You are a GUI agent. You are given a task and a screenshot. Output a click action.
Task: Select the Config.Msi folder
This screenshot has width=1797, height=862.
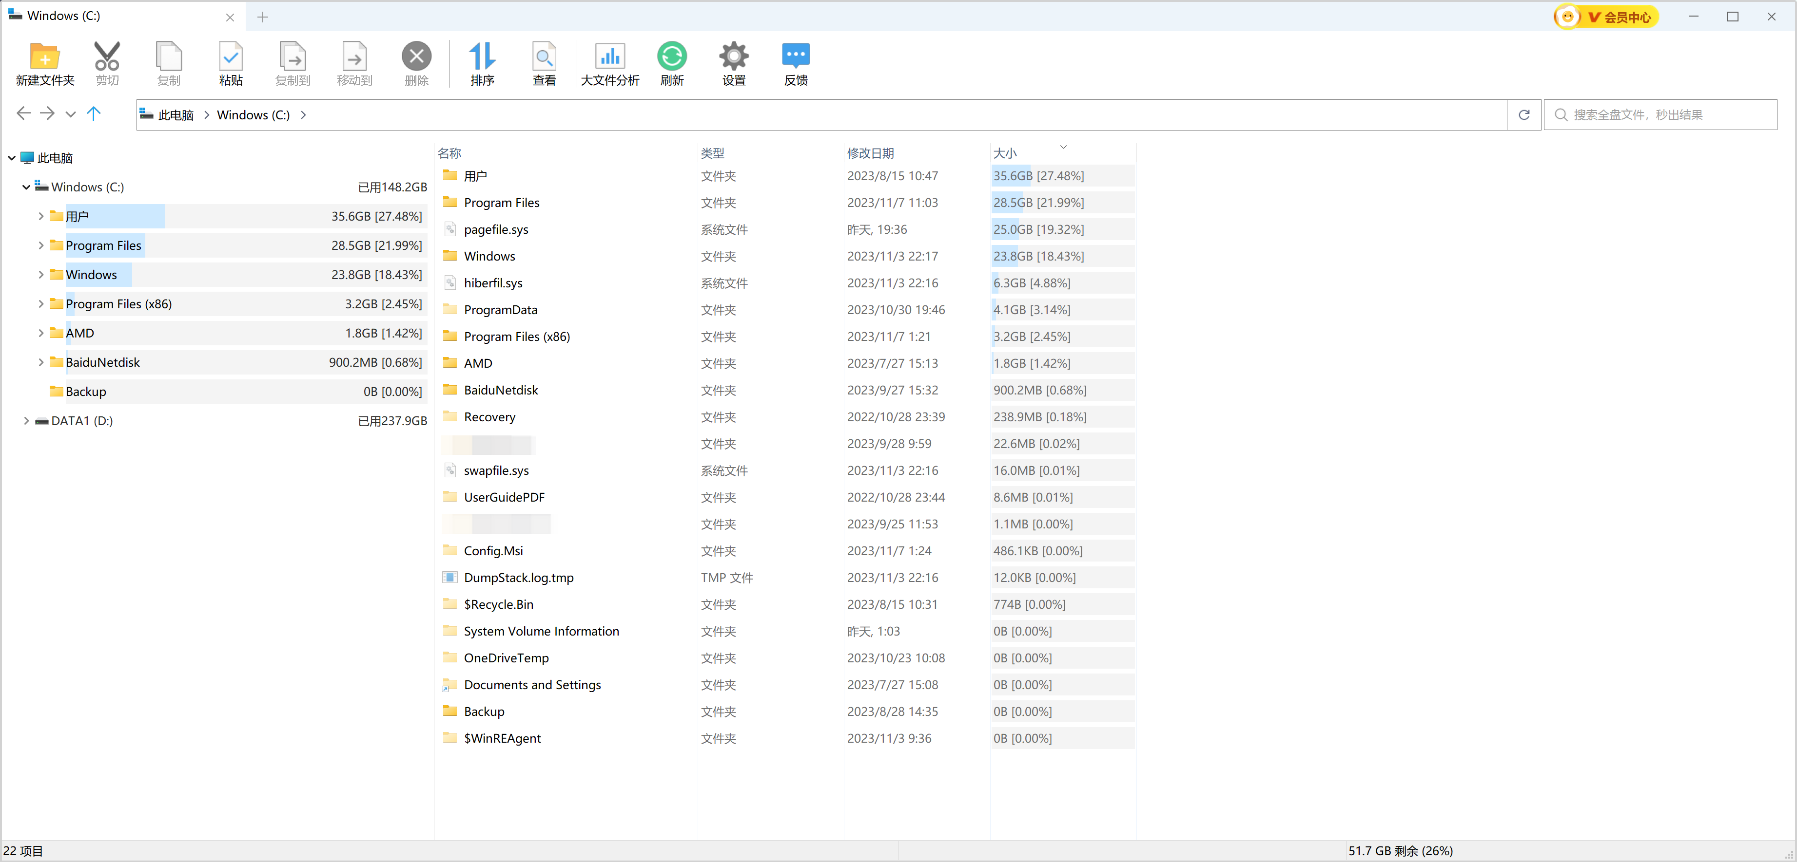(493, 550)
